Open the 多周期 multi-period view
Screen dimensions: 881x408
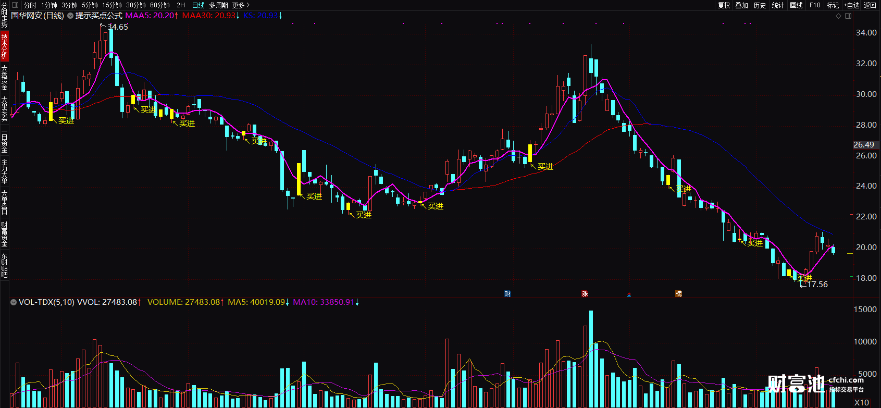tap(218, 5)
